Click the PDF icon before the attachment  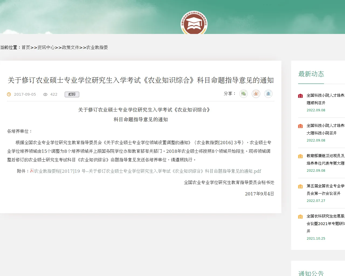point(32,171)
